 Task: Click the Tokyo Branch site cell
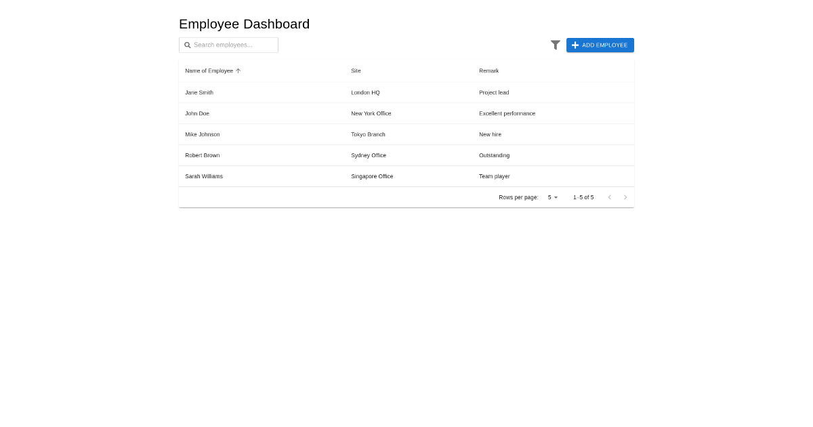pos(368,134)
